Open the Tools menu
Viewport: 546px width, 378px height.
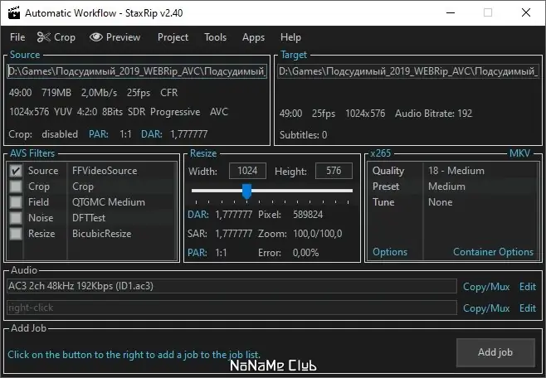click(x=215, y=36)
